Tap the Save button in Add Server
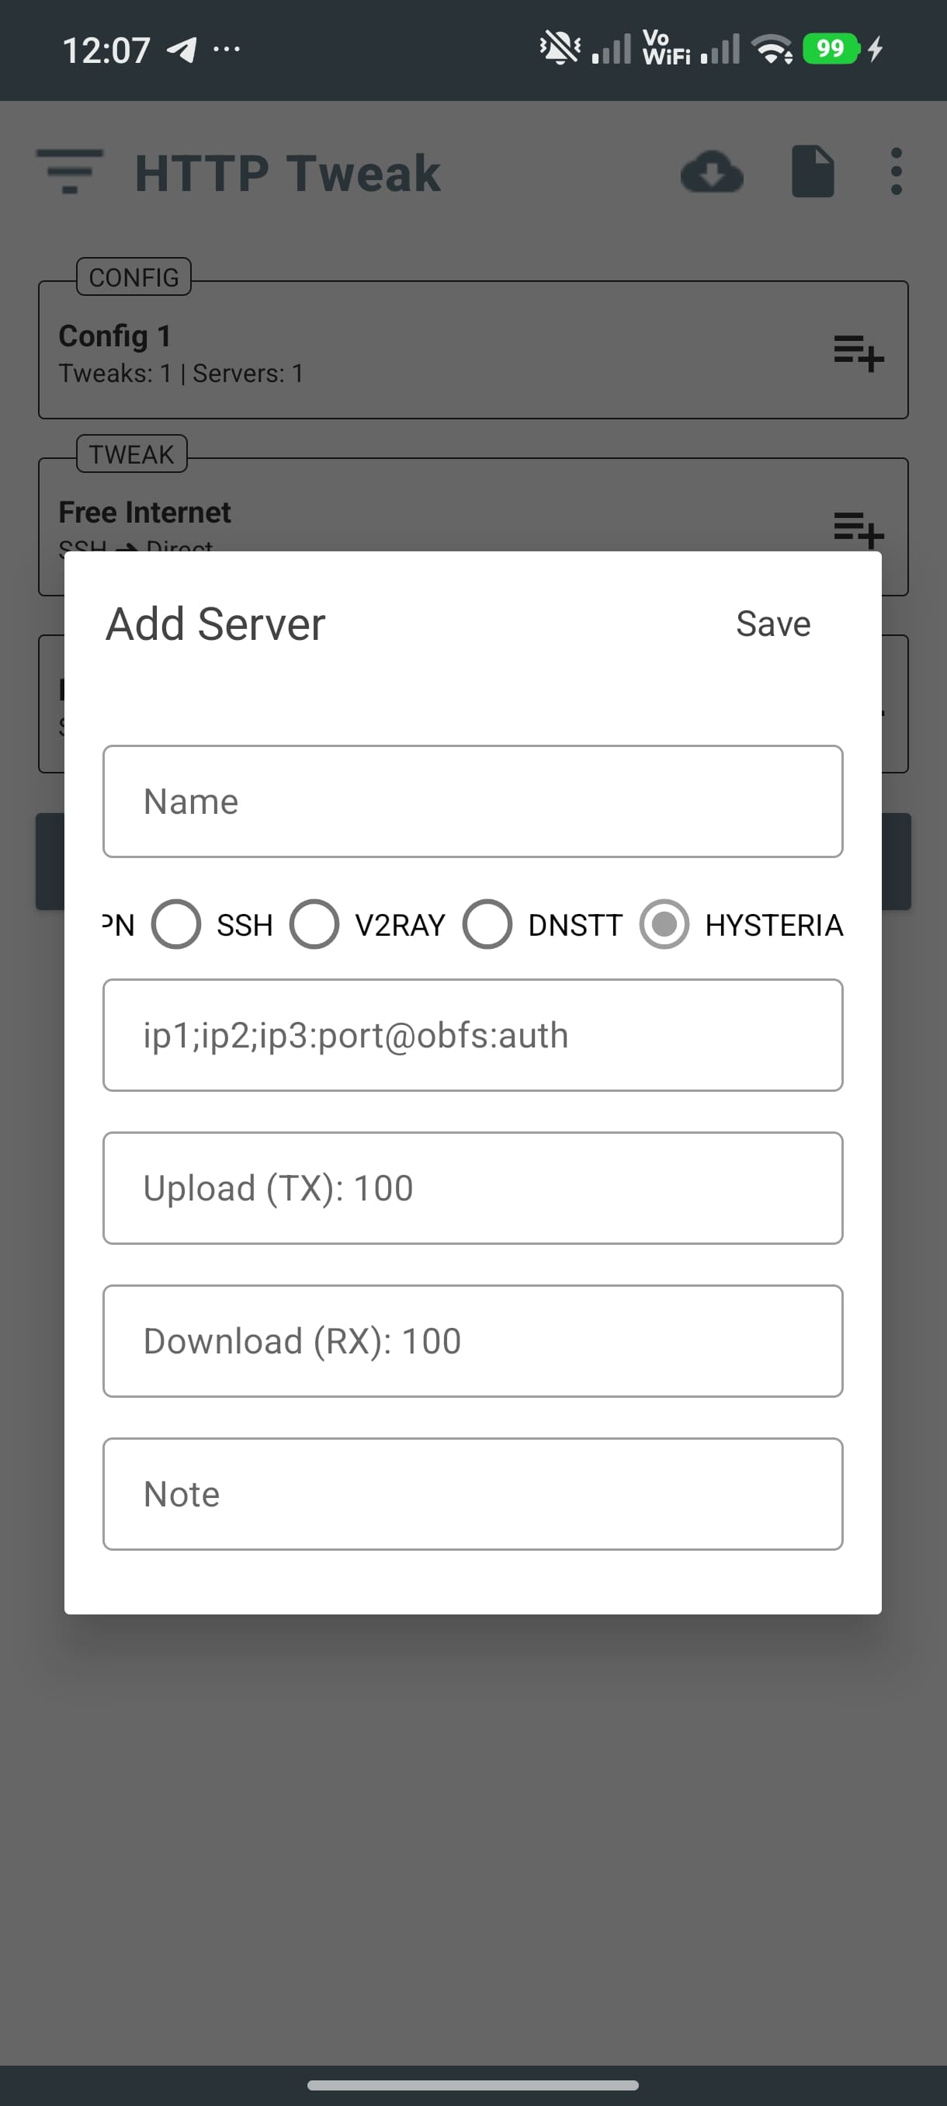This screenshot has width=947, height=2106. (773, 624)
